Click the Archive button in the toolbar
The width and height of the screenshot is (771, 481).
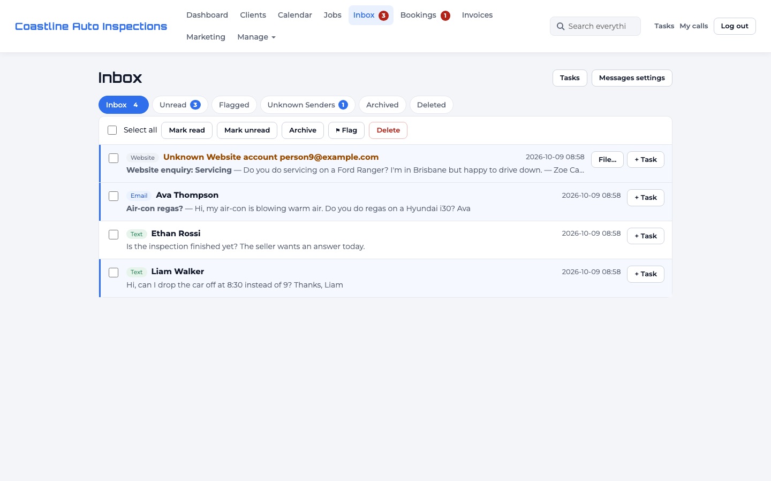coord(303,130)
